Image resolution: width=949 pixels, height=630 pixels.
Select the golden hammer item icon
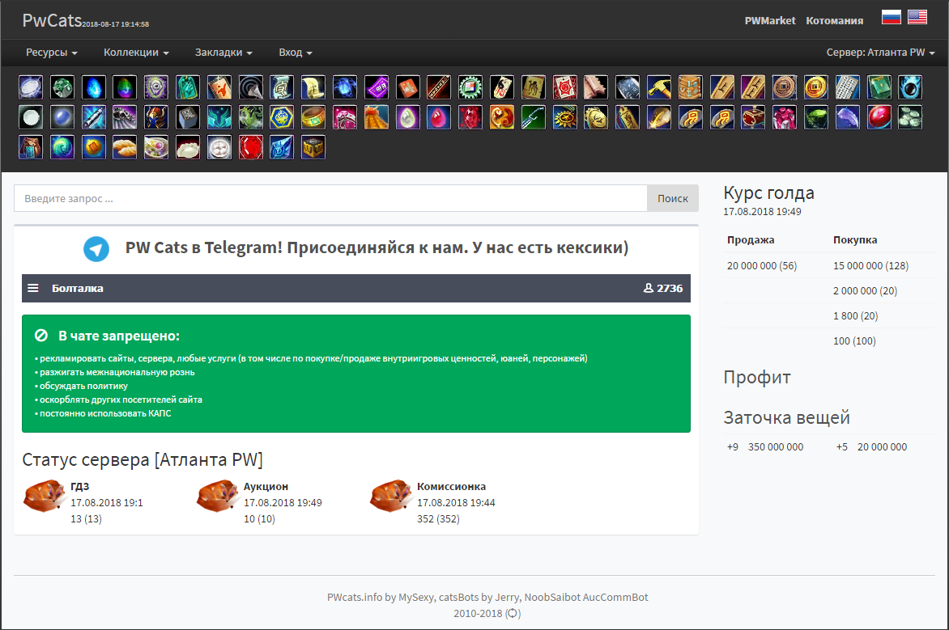click(658, 87)
